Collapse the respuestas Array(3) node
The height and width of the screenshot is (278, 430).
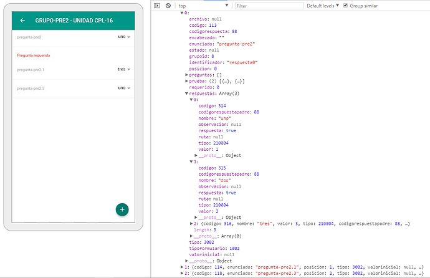[186, 93]
